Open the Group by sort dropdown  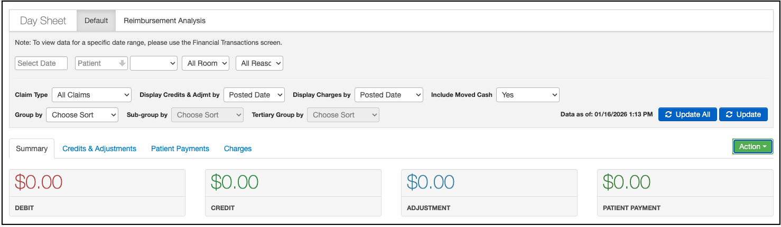pyautogui.click(x=82, y=115)
